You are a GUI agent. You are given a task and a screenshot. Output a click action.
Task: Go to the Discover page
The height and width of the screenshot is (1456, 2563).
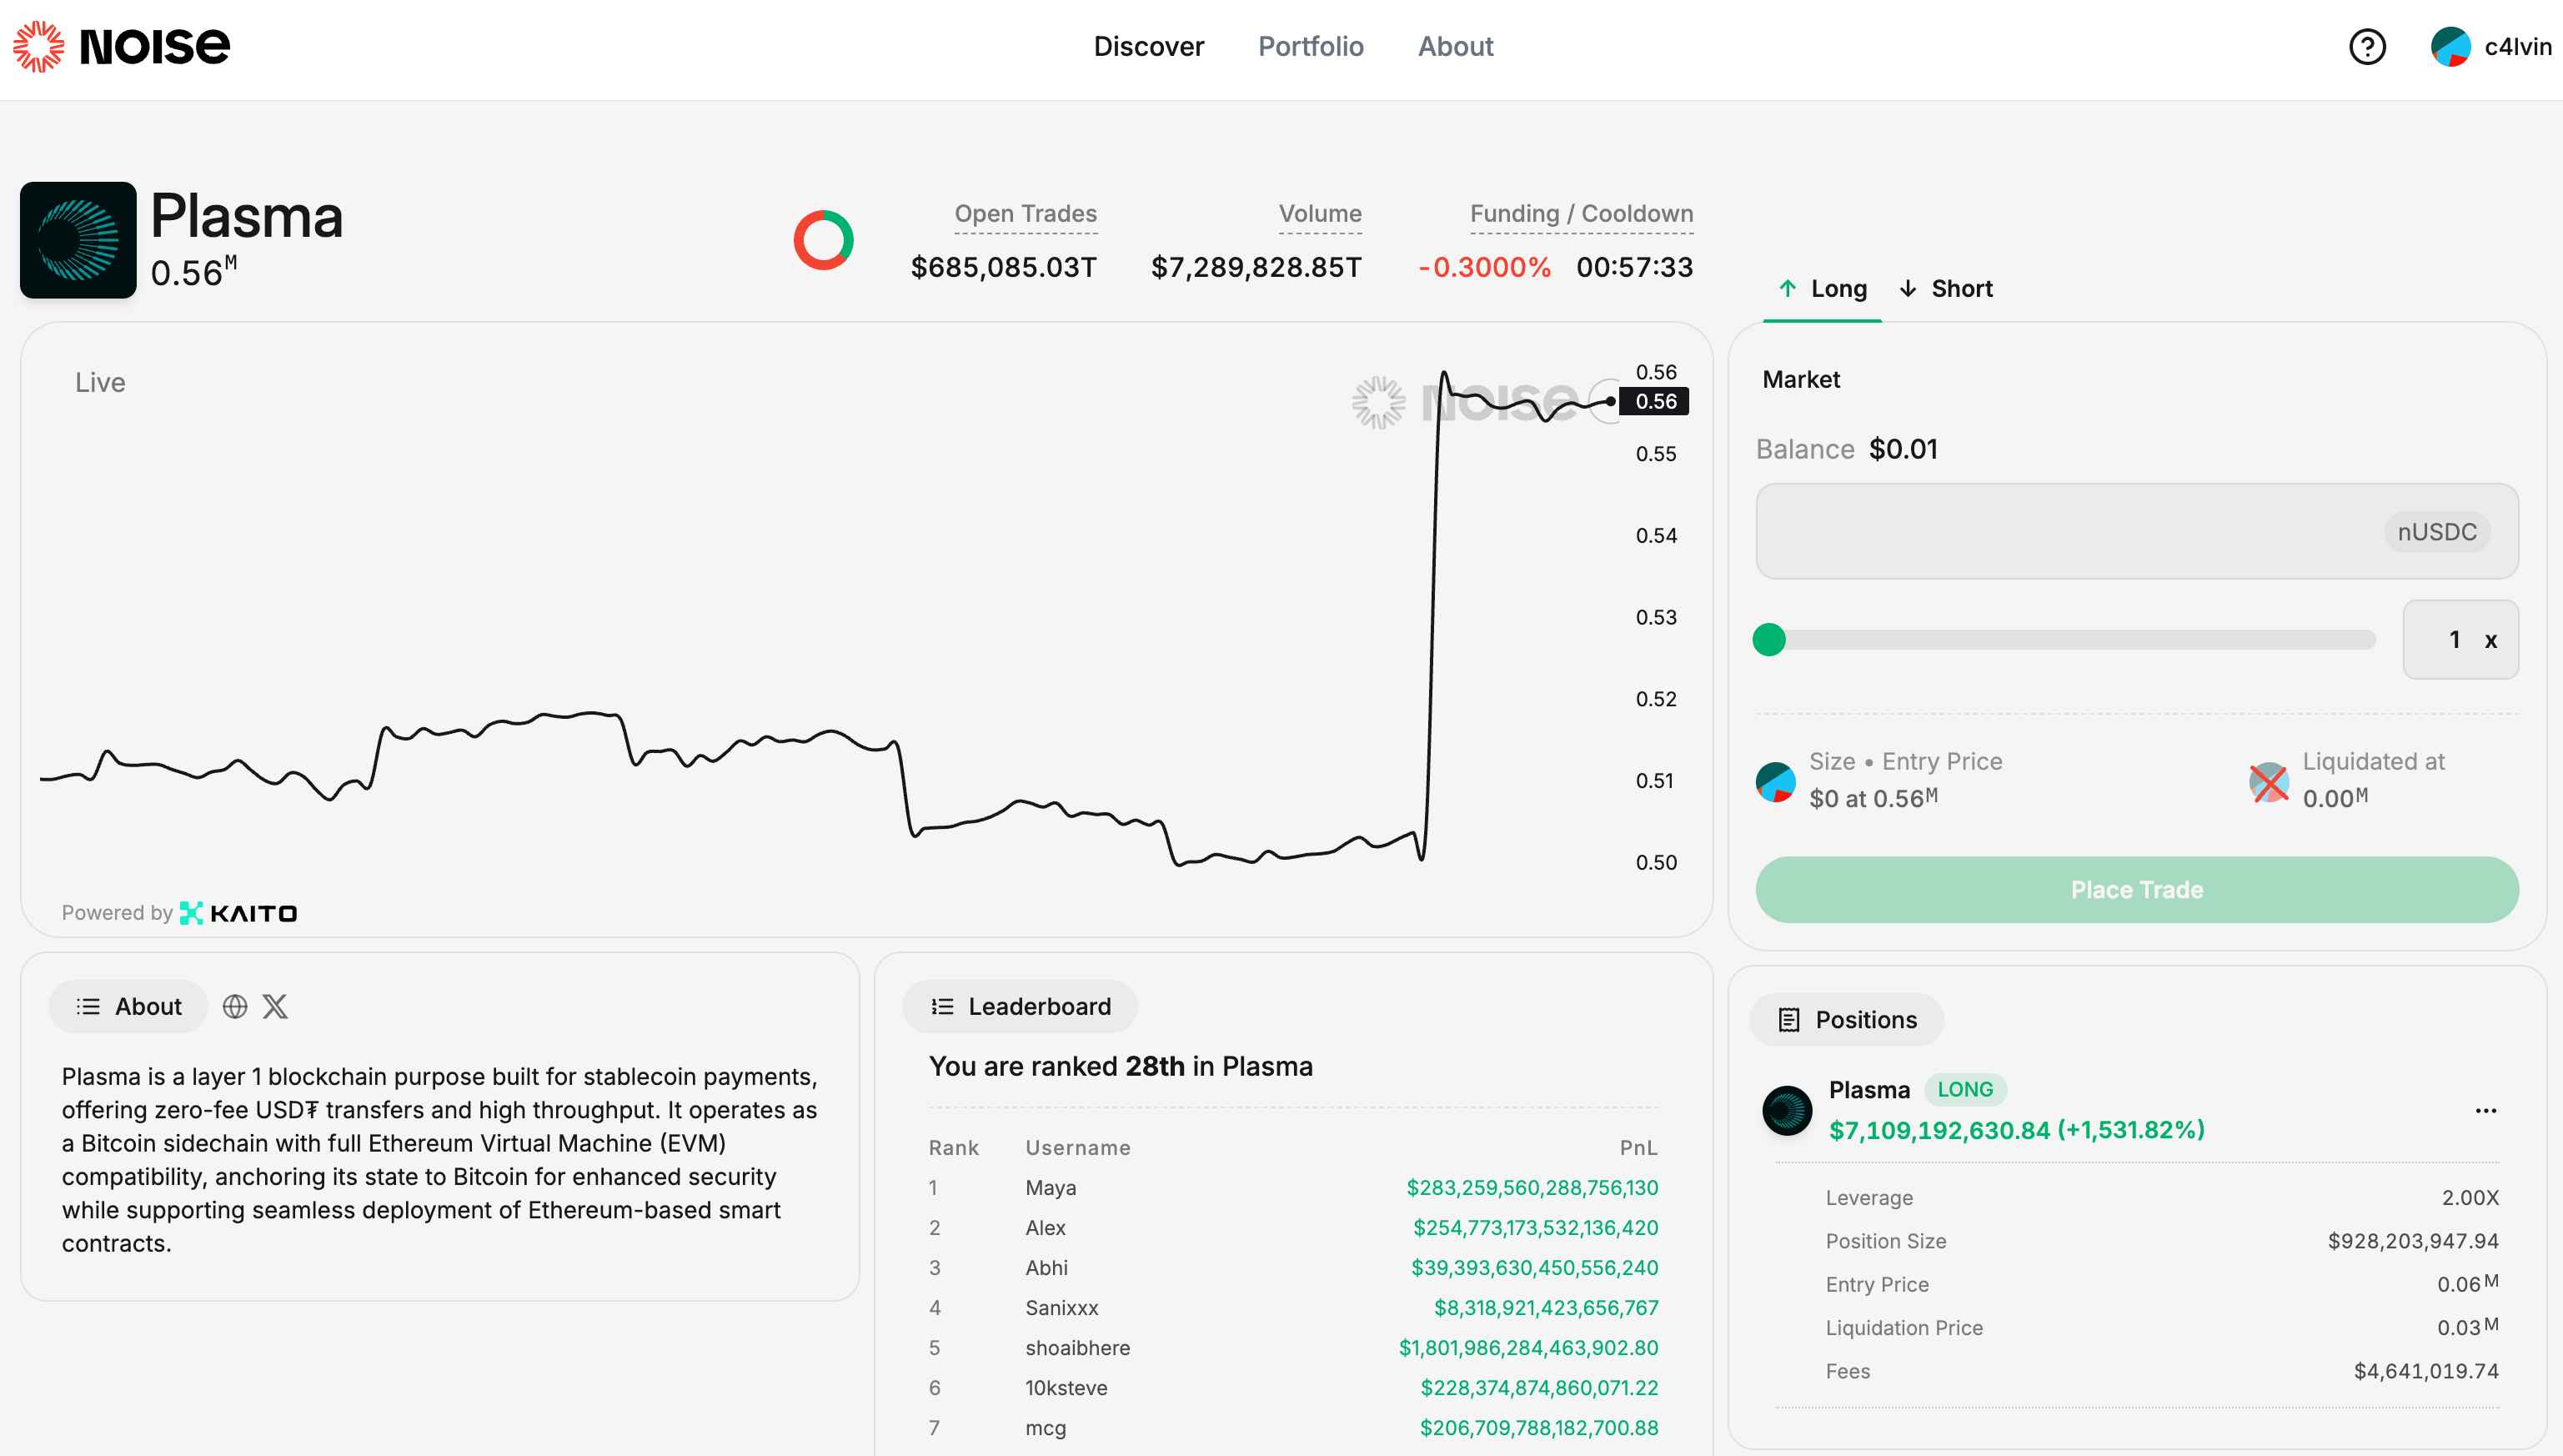[x=1149, y=47]
